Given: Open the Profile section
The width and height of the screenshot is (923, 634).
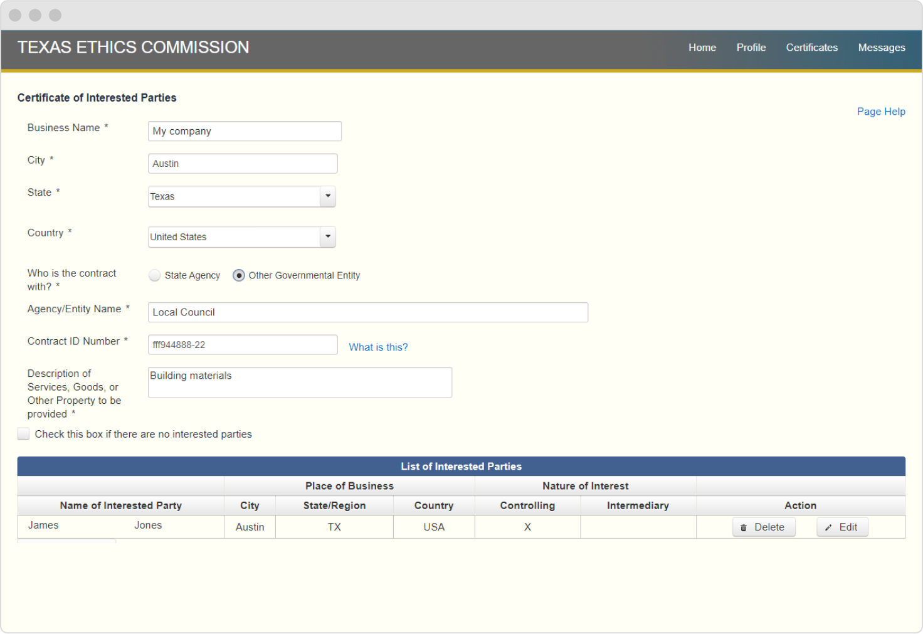Looking at the screenshot, I should 751,47.
